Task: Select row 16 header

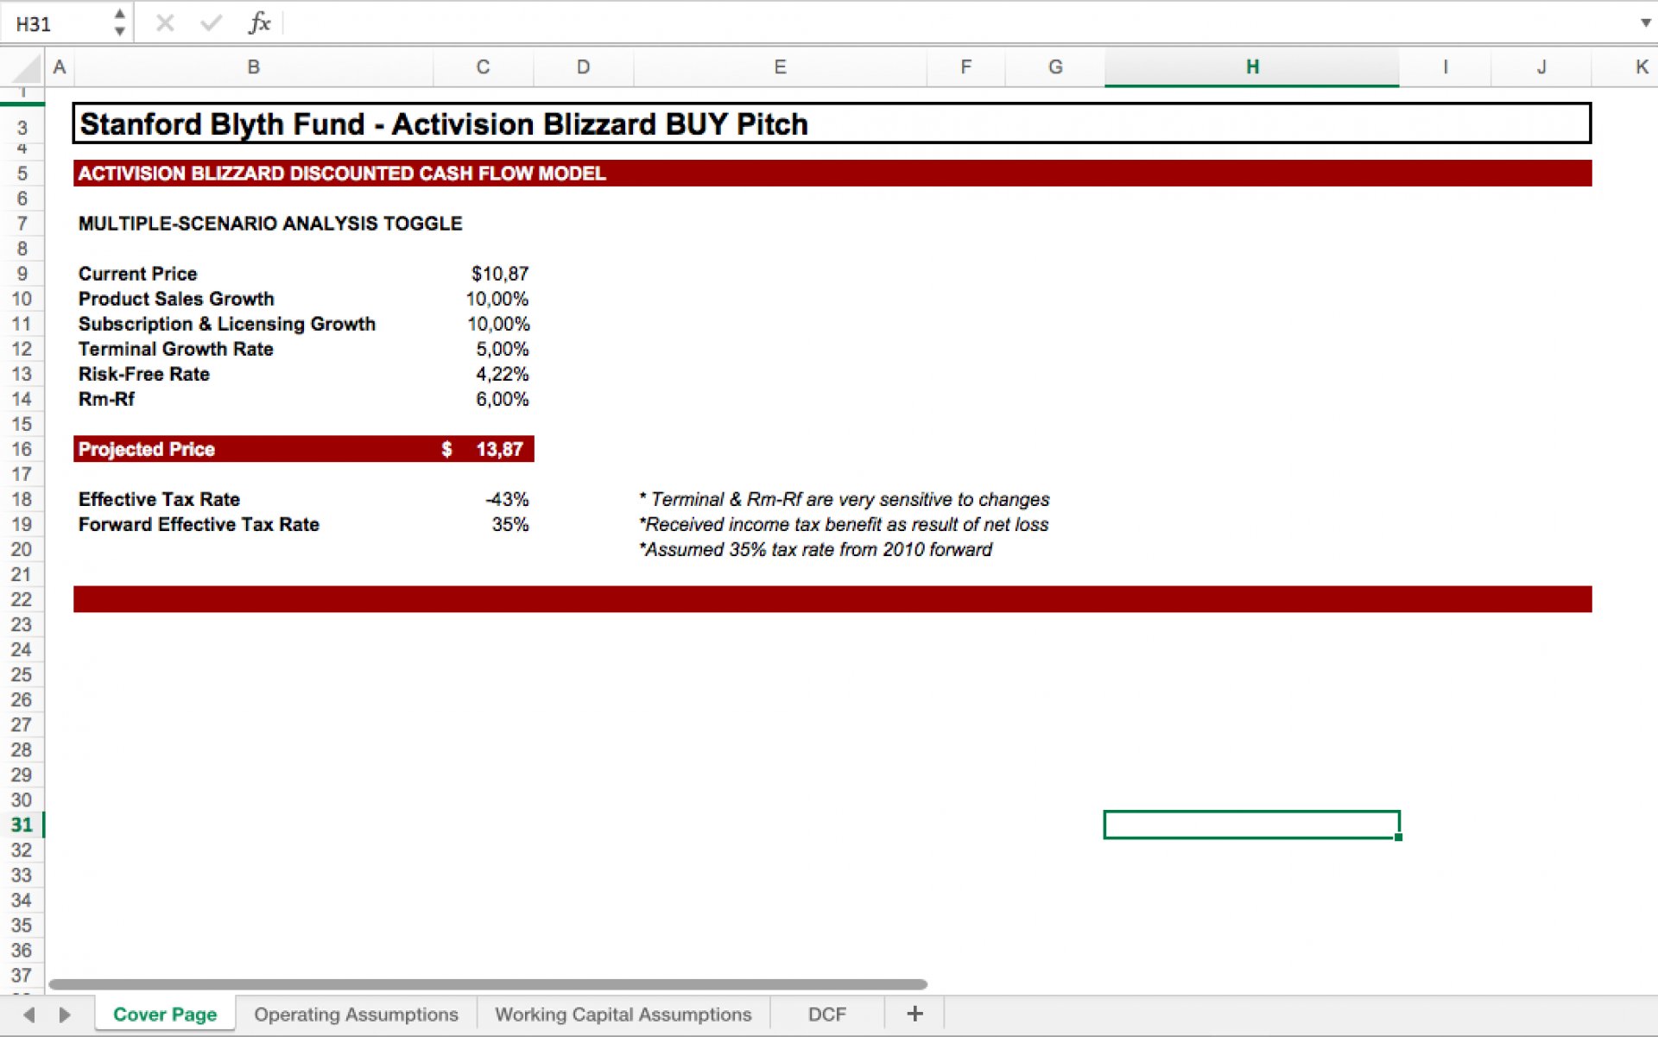Action: [x=22, y=449]
